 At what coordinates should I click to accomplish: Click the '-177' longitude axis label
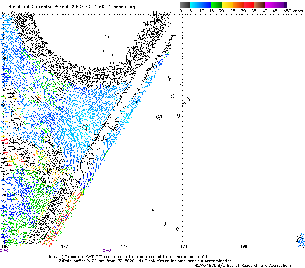coord(63,247)
